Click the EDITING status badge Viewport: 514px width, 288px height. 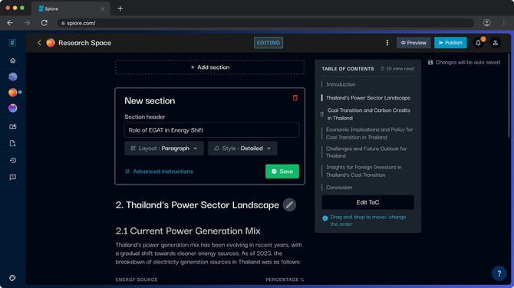pos(269,43)
